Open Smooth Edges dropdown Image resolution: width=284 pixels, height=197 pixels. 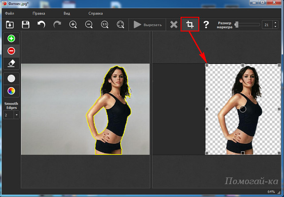(17, 115)
